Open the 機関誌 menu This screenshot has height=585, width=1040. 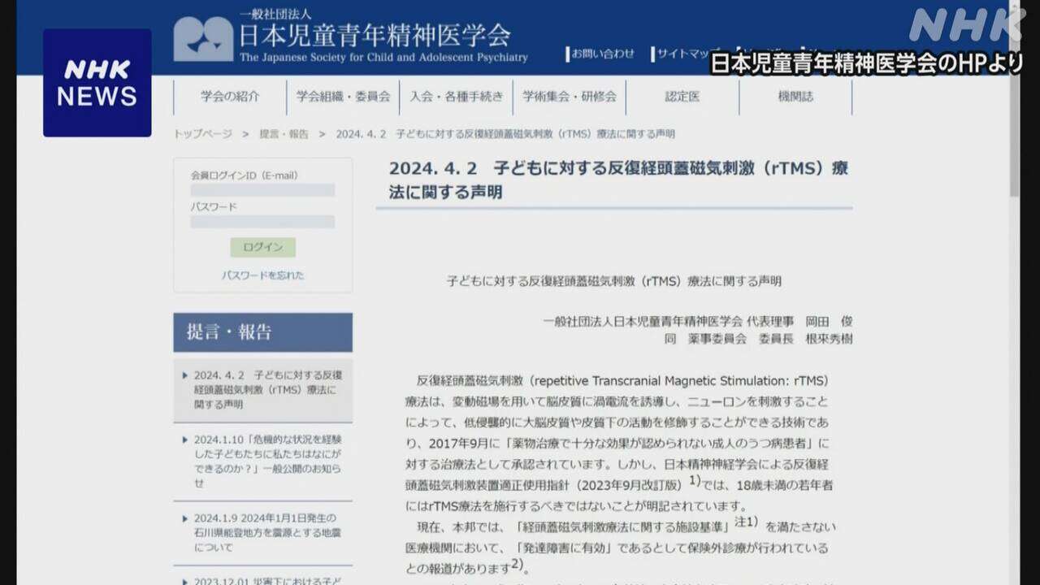coord(795,96)
